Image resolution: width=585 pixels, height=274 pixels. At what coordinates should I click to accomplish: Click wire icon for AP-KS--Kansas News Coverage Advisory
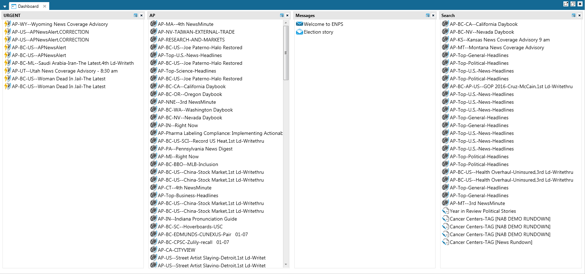tap(445, 39)
